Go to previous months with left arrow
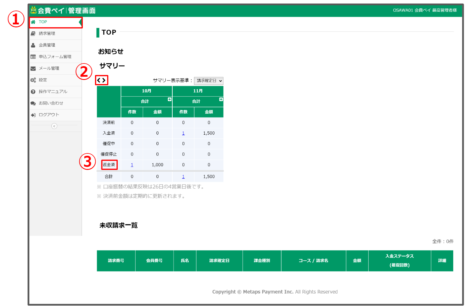465x308 pixels. tap(99, 80)
